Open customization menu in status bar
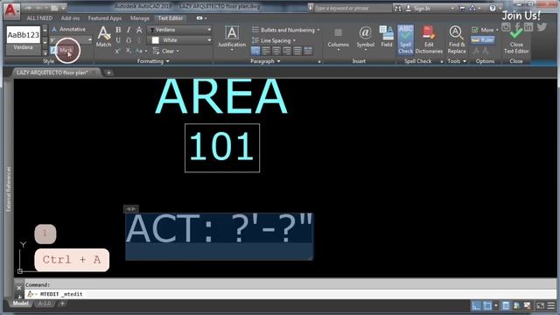Image resolution: width=560 pixels, height=315 pixels. click(x=551, y=305)
